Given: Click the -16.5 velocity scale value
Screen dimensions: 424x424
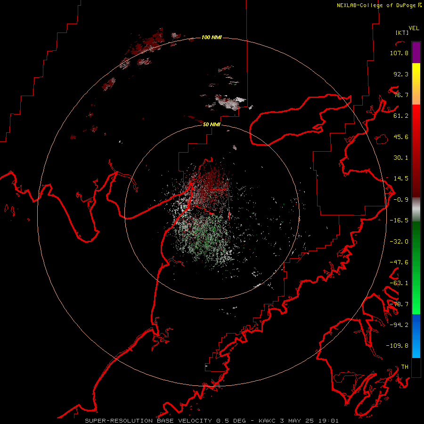Looking at the screenshot, I should [399, 220].
